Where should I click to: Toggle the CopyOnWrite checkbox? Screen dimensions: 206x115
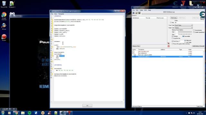(x=173, y=38)
